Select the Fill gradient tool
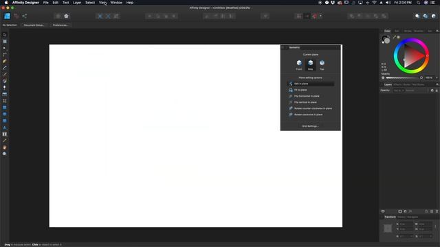Screen dimensions: 440x247 [x=5, y=81]
